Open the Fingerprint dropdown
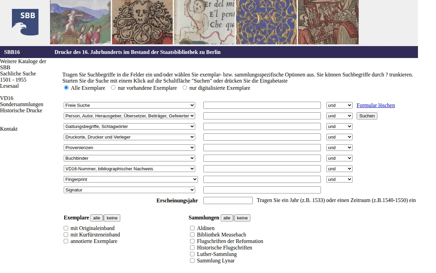 click(131, 179)
